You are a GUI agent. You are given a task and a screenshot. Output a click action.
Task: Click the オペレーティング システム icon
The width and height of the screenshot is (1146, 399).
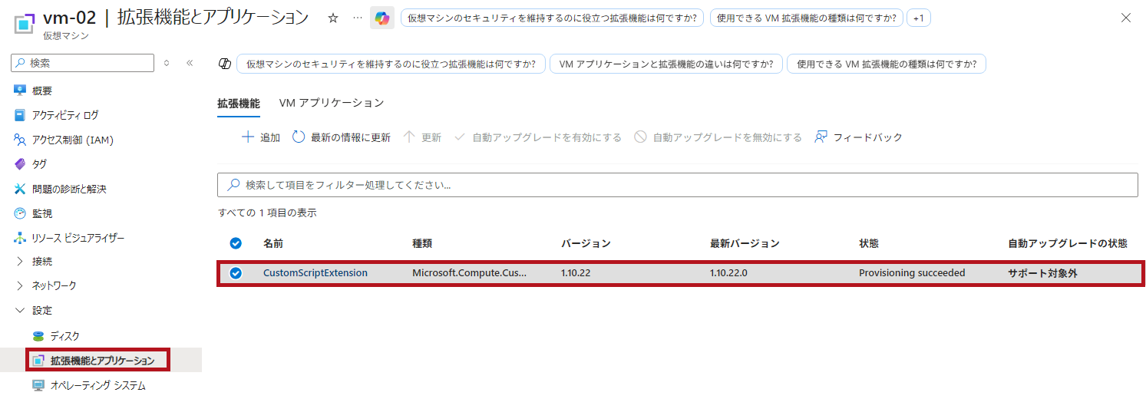coord(38,385)
